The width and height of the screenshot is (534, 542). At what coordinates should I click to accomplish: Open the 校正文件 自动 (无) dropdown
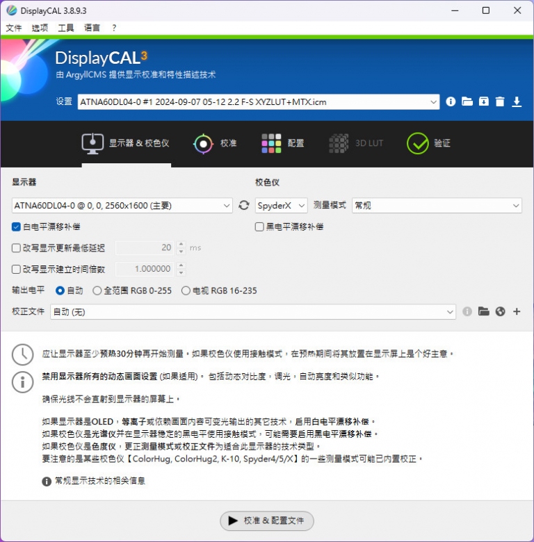(253, 312)
